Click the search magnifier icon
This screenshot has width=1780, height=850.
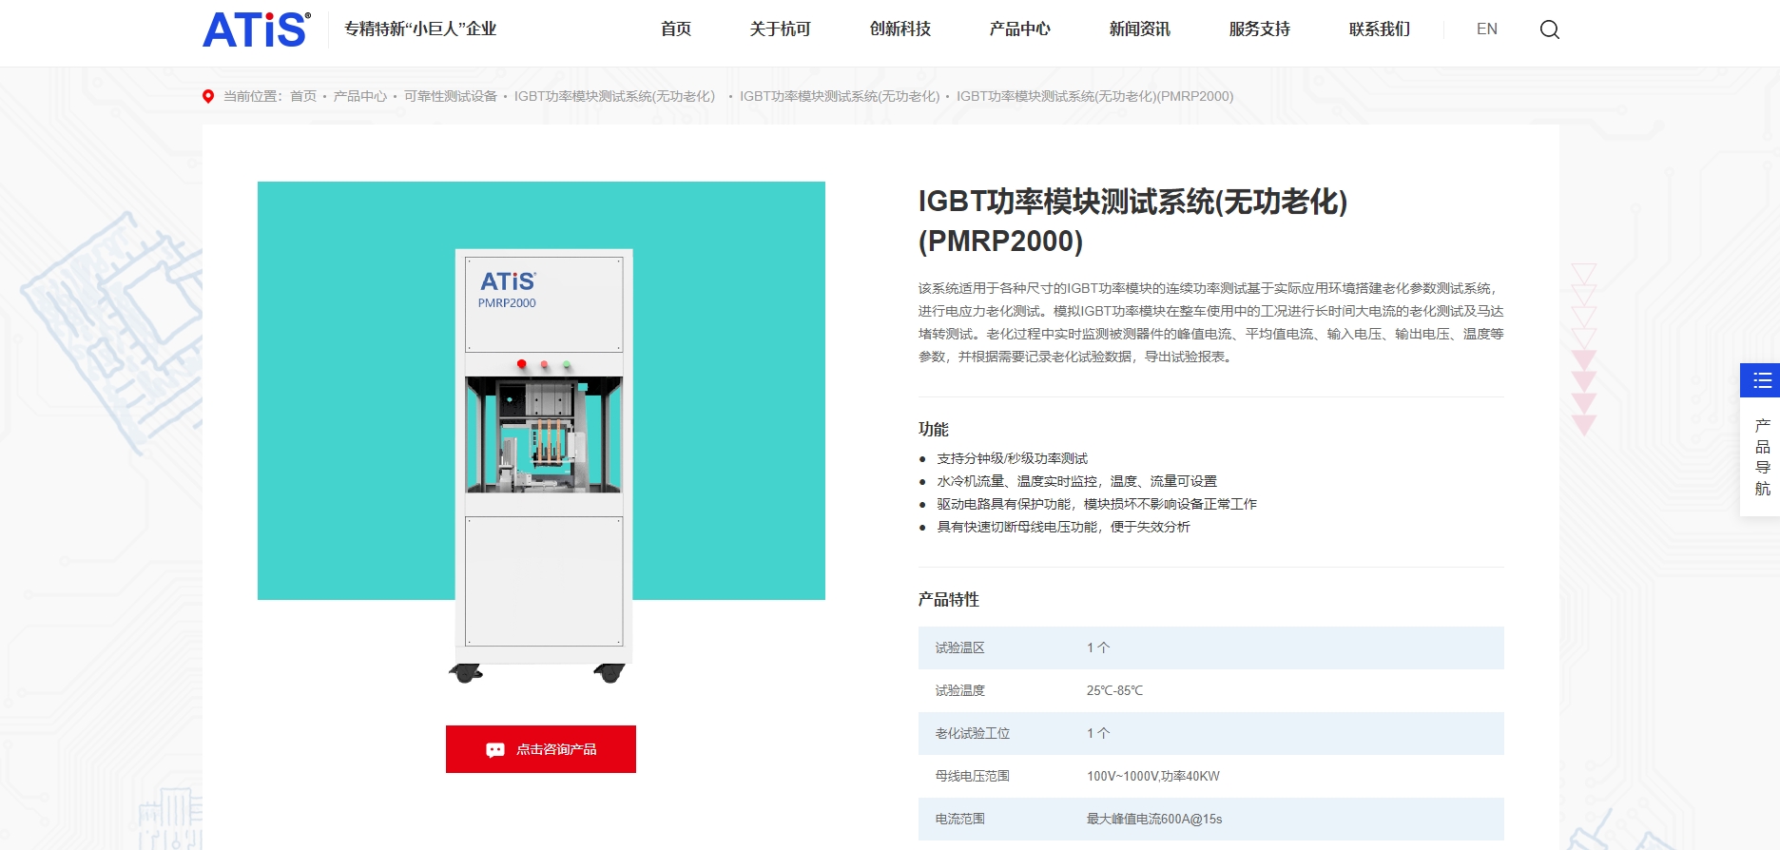[1549, 29]
